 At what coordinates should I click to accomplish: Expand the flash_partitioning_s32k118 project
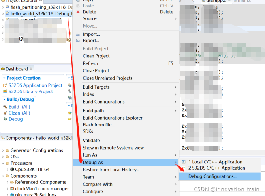coord(3,7)
